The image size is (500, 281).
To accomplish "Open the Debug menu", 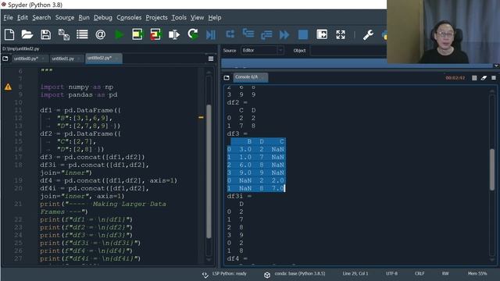I will click(x=102, y=17).
